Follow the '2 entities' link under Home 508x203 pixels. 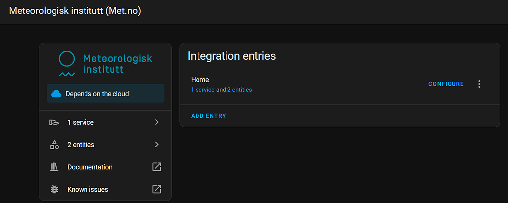[x=239, y=90]
